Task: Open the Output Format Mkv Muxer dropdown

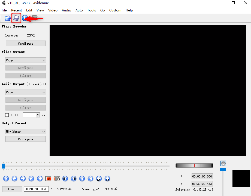Action: (26, 131)
